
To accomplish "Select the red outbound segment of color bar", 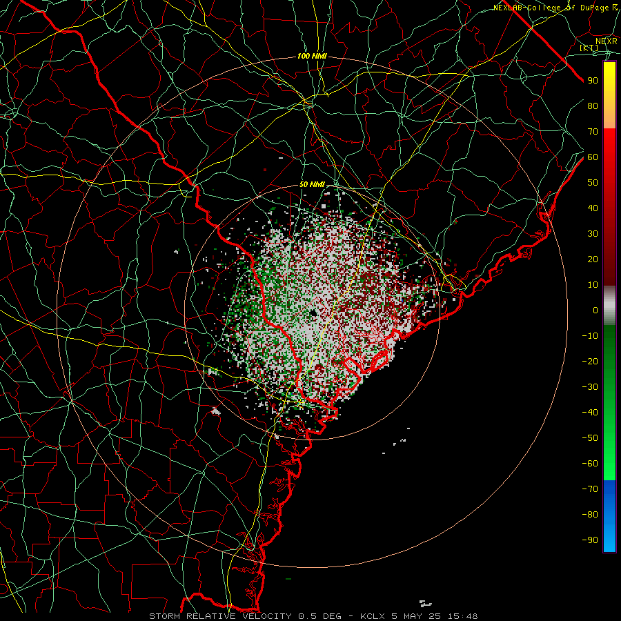I will click(x=609, y=207).
